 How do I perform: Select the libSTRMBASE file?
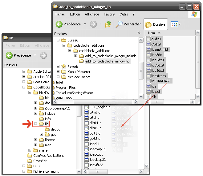tap(161, 81)
